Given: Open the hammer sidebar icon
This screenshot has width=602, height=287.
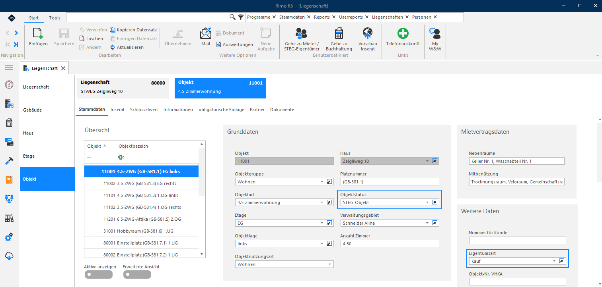Looking at the screenshot, I should pos(9,161).
